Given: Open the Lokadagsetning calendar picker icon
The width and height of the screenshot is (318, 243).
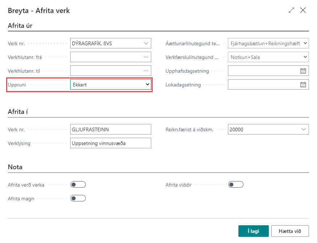Looking at the screenshot, I should coord(303,85).
